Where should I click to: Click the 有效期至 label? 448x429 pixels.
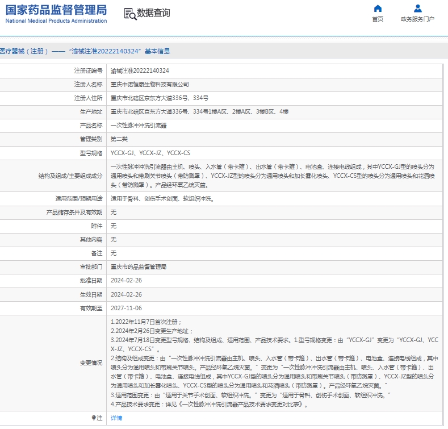(x=91, y=308)
